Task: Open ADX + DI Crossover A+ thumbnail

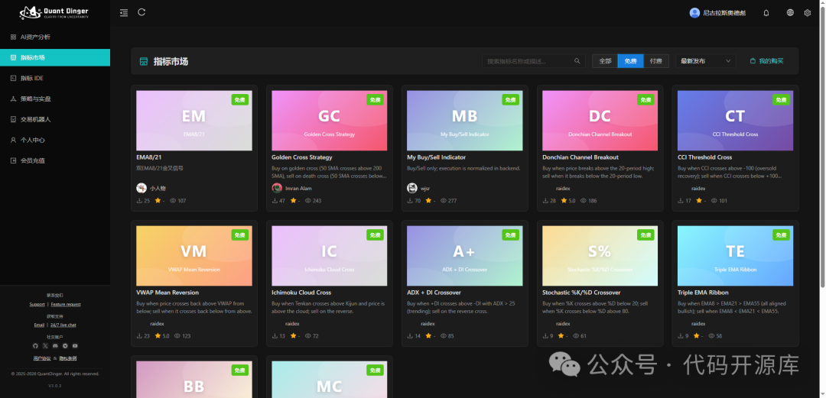Action: pyautogui.click(x=465, y=256)
